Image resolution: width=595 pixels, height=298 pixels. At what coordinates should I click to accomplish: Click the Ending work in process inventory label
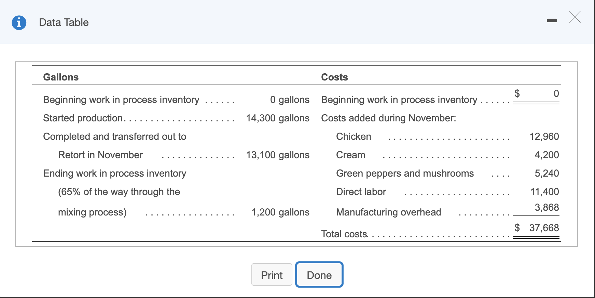click(x=114, y=173)
